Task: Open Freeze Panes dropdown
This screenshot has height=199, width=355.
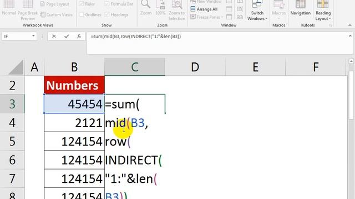Action: point(206,17)
